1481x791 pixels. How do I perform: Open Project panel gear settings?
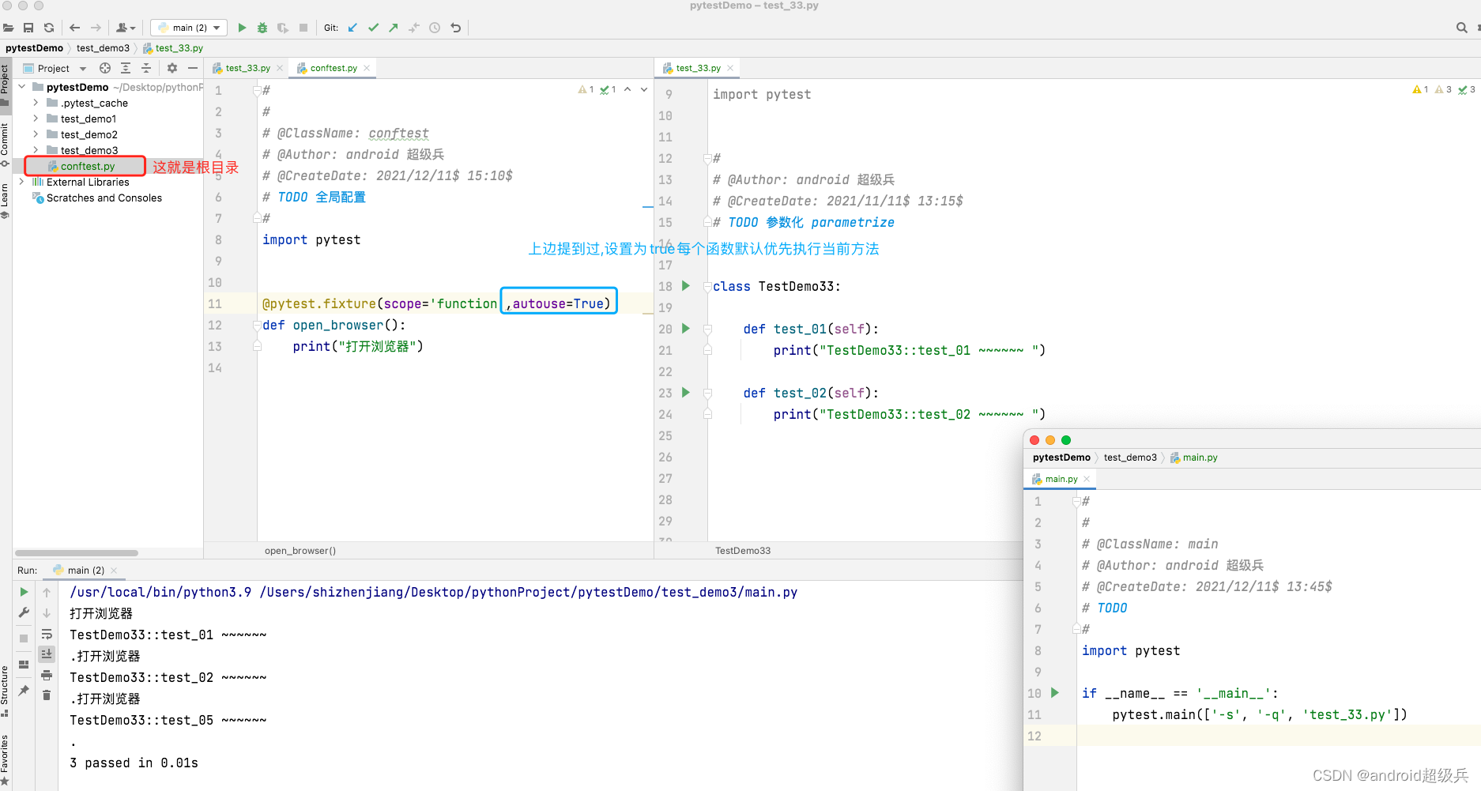click(x=172, y=69)
